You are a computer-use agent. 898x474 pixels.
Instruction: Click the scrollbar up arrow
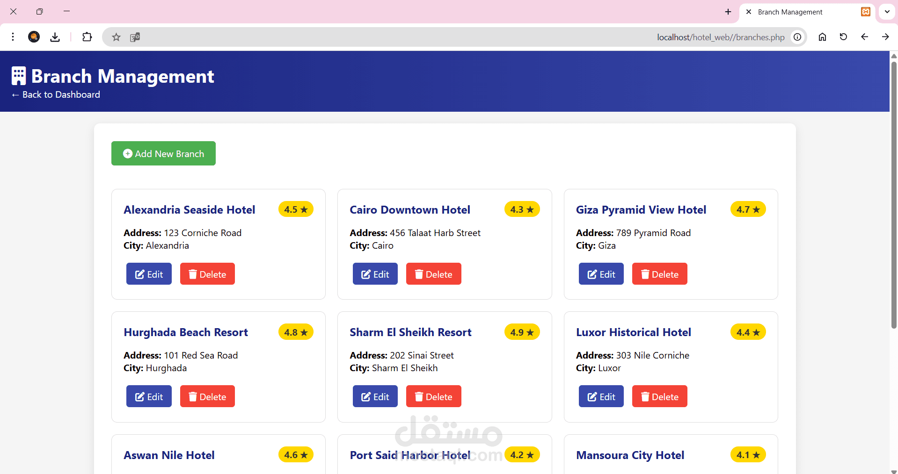point(894,56)
